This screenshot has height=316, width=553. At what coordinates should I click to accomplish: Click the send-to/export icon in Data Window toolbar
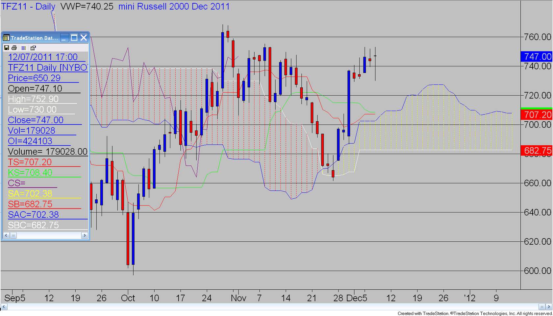tap(33, 48)
